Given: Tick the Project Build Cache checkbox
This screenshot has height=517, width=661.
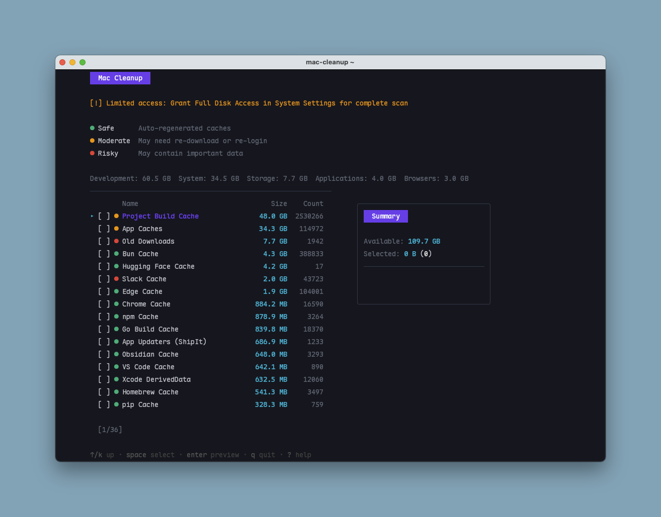Looking at the screenshot, I should [104, 216].
